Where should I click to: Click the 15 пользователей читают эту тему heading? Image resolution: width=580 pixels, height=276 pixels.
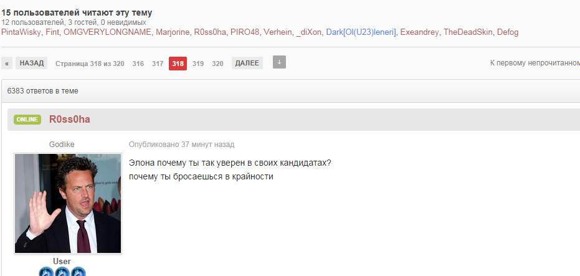point(77,12)
